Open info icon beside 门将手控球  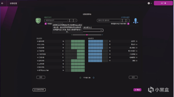click(x=38, y=54)
